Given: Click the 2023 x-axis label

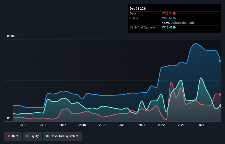Looking at the screenshot, I should (181, 125).
